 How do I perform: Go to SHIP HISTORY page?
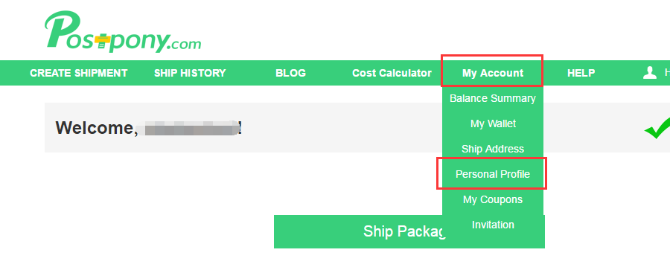[x=190, y=73]
